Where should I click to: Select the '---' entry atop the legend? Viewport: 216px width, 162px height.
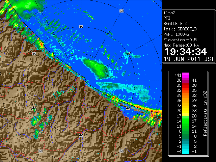(193, 75)
